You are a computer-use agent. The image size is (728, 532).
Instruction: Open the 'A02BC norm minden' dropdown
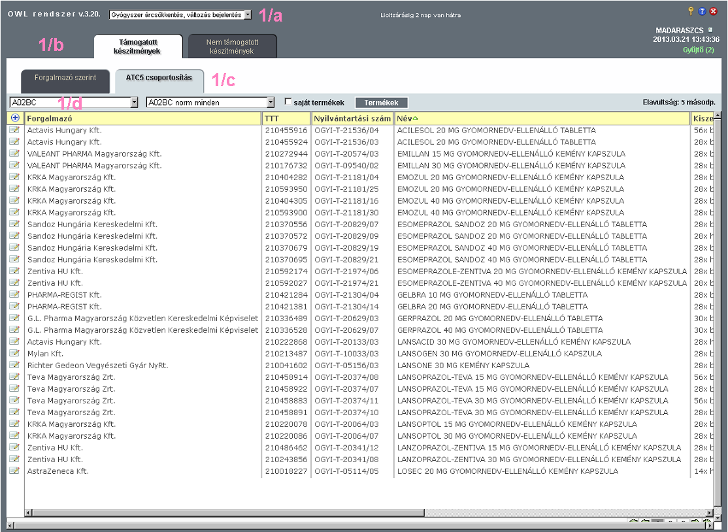tap(210, 102)
